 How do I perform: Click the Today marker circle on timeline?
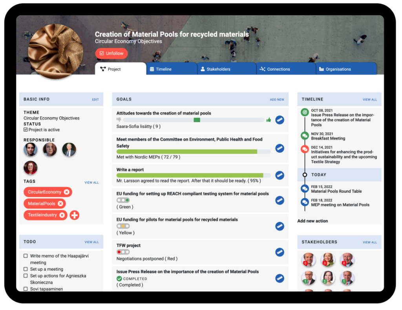[305, 175]
